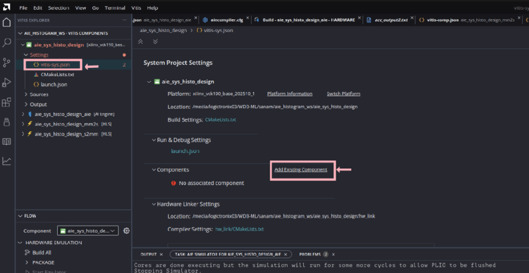Viewport: 529px width, 273px height.
Task: Close the aiecompiler.cfg tab
Action: [247, 18]
